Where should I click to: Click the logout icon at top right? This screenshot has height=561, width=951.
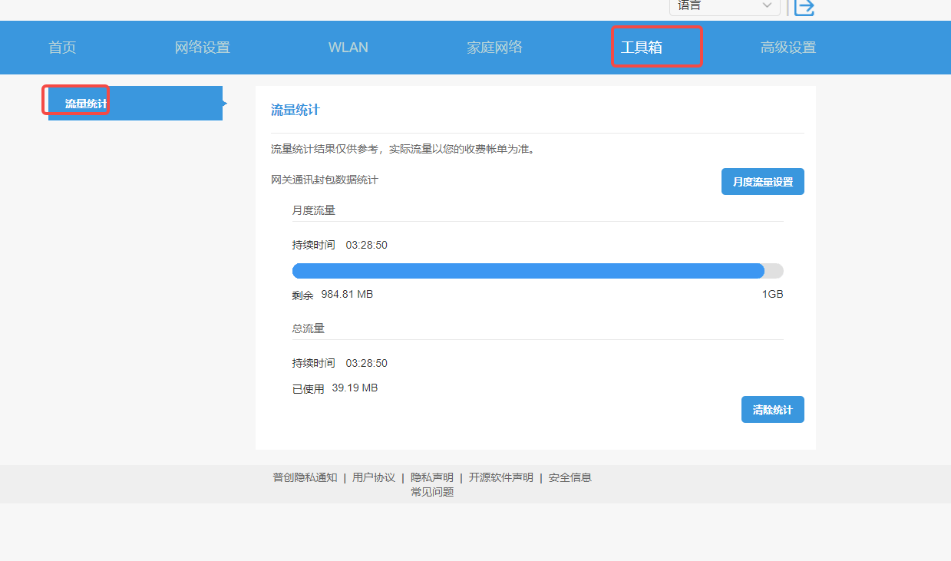coord(804,8)
